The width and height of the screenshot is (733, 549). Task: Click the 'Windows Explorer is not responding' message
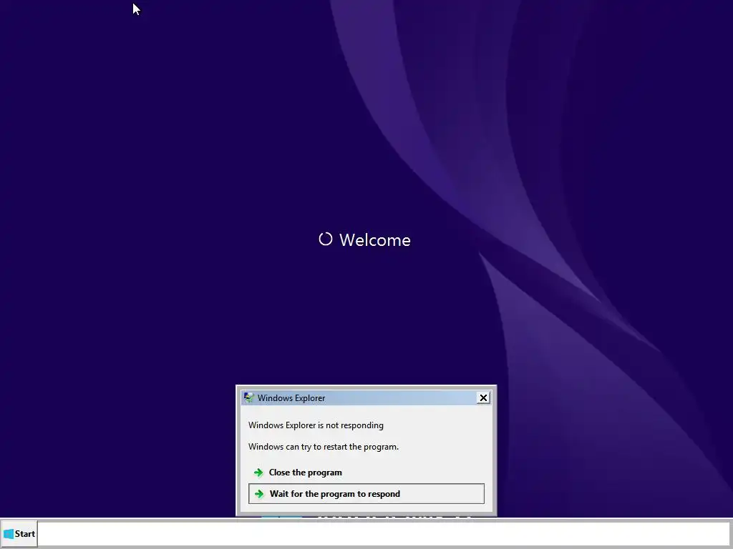click(x=316, y=425)
